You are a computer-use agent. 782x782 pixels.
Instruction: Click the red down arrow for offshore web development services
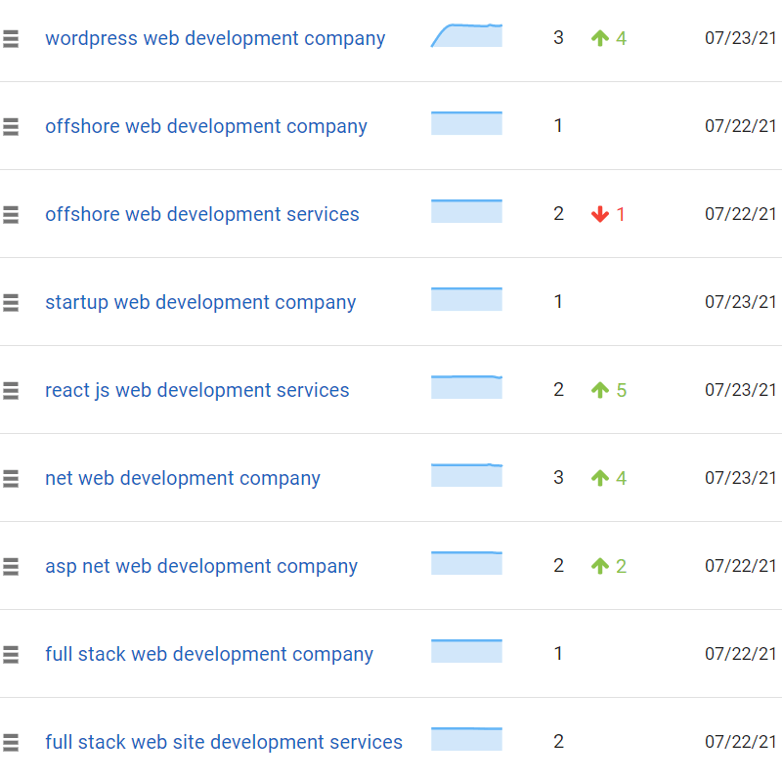599,214
